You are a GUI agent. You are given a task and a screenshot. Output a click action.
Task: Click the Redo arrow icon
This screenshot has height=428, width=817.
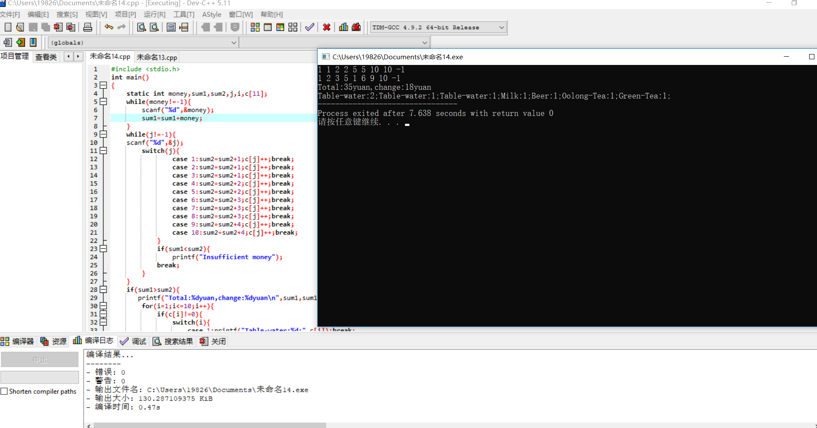(121, 27)
